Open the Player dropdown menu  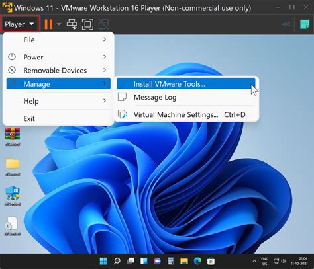tap(20, 24)
